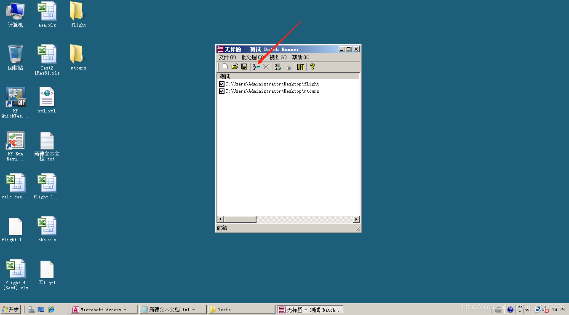Screen dimensions: 569x315
Task: Open the 视图(V) menu
Action: click(x=278, y=57)
